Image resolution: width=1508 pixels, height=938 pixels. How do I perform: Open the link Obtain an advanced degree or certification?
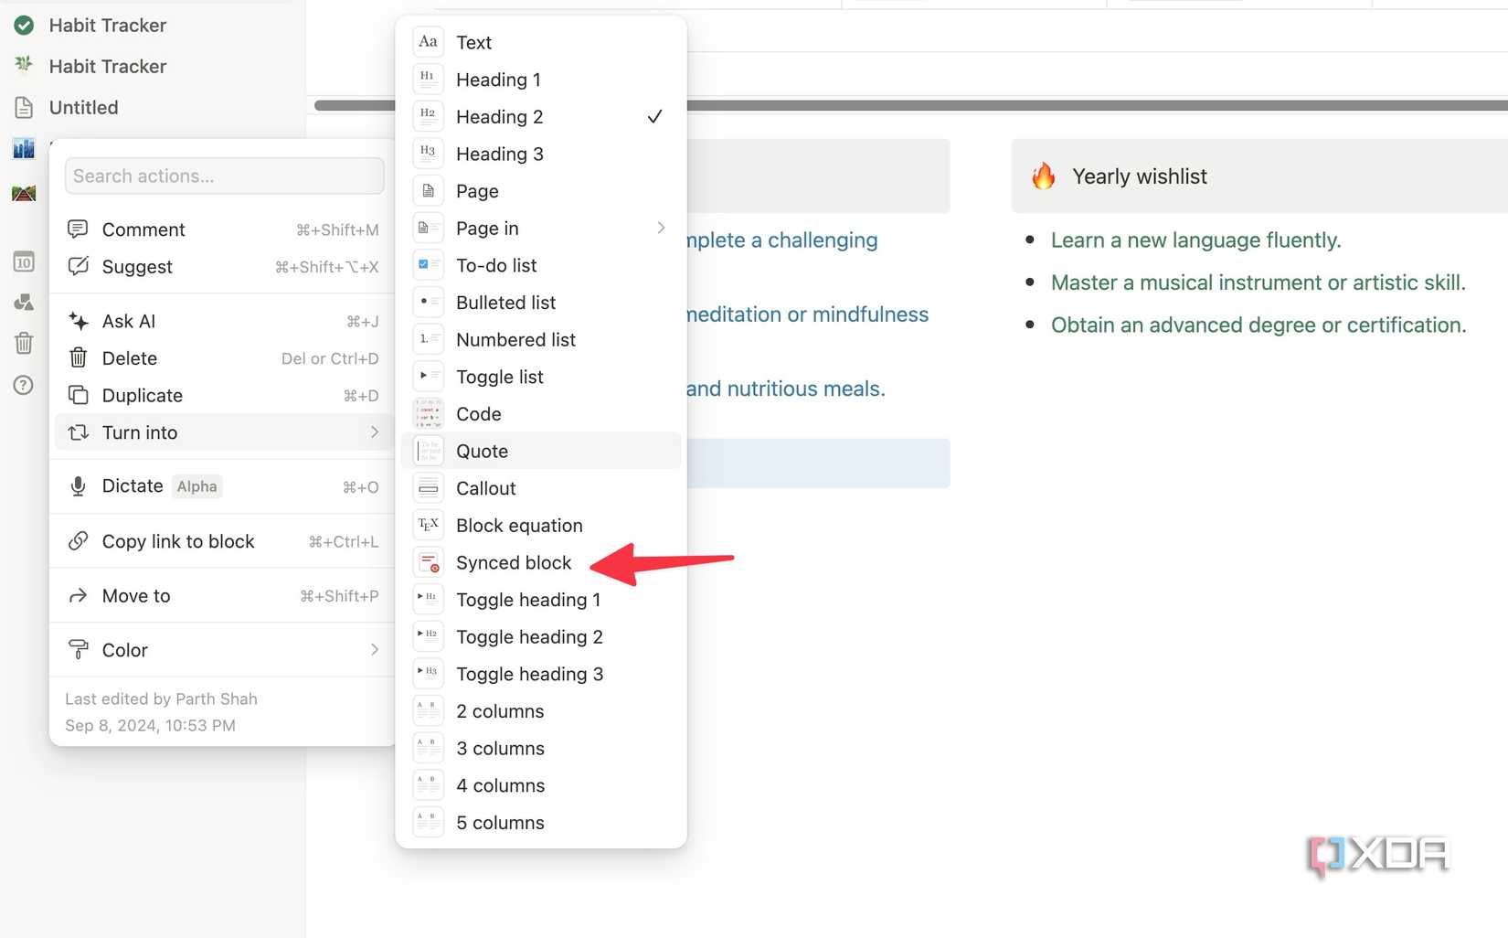pos(1258,325)
